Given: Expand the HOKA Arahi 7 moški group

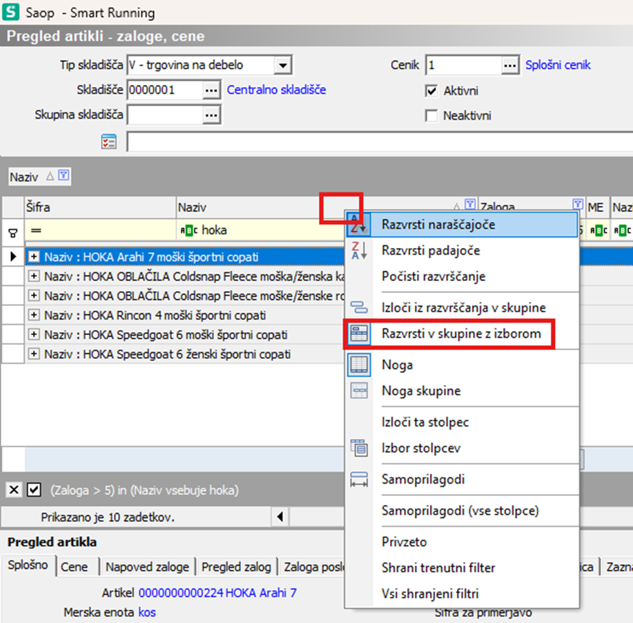Looking at the screenshot, I should tap(34, 256).
